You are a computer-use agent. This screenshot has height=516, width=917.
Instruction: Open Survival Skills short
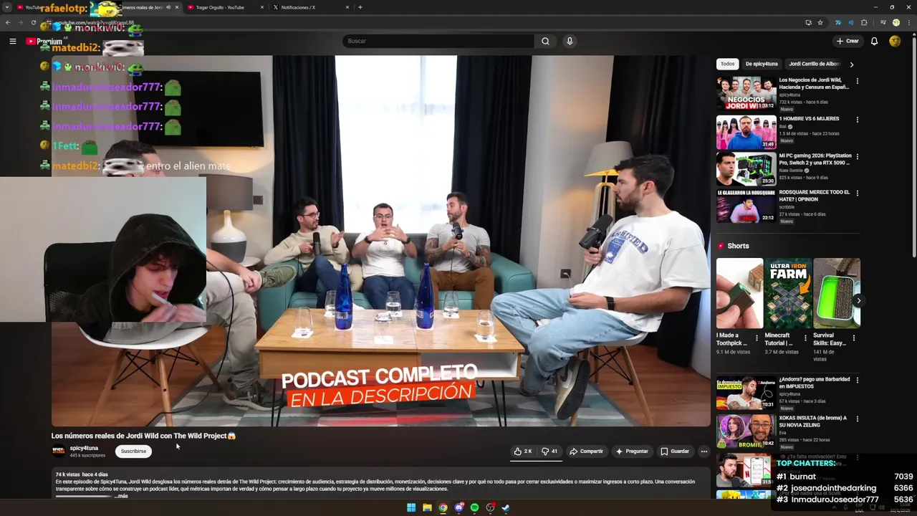837,293
